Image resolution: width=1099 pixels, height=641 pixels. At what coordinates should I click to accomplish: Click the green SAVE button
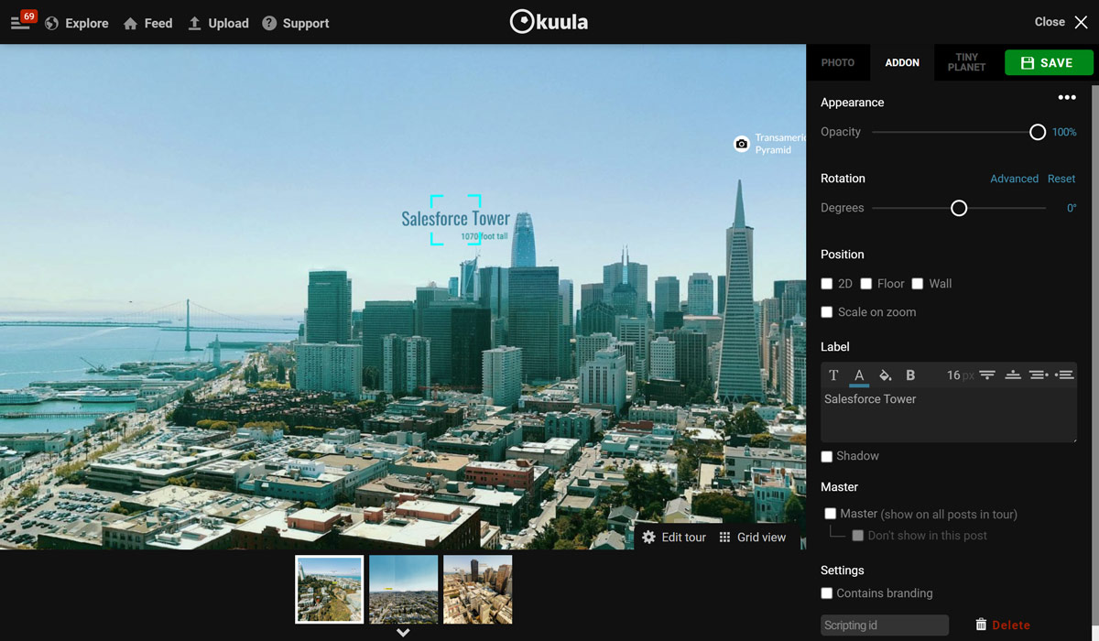tap(1049, 62)
